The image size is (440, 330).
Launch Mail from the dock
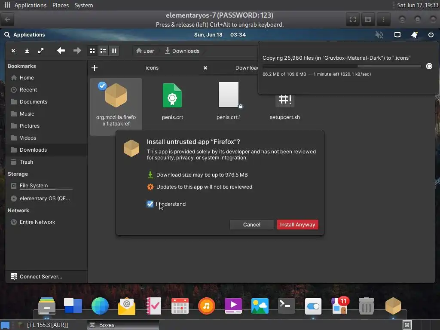click(x=127, y=306)
